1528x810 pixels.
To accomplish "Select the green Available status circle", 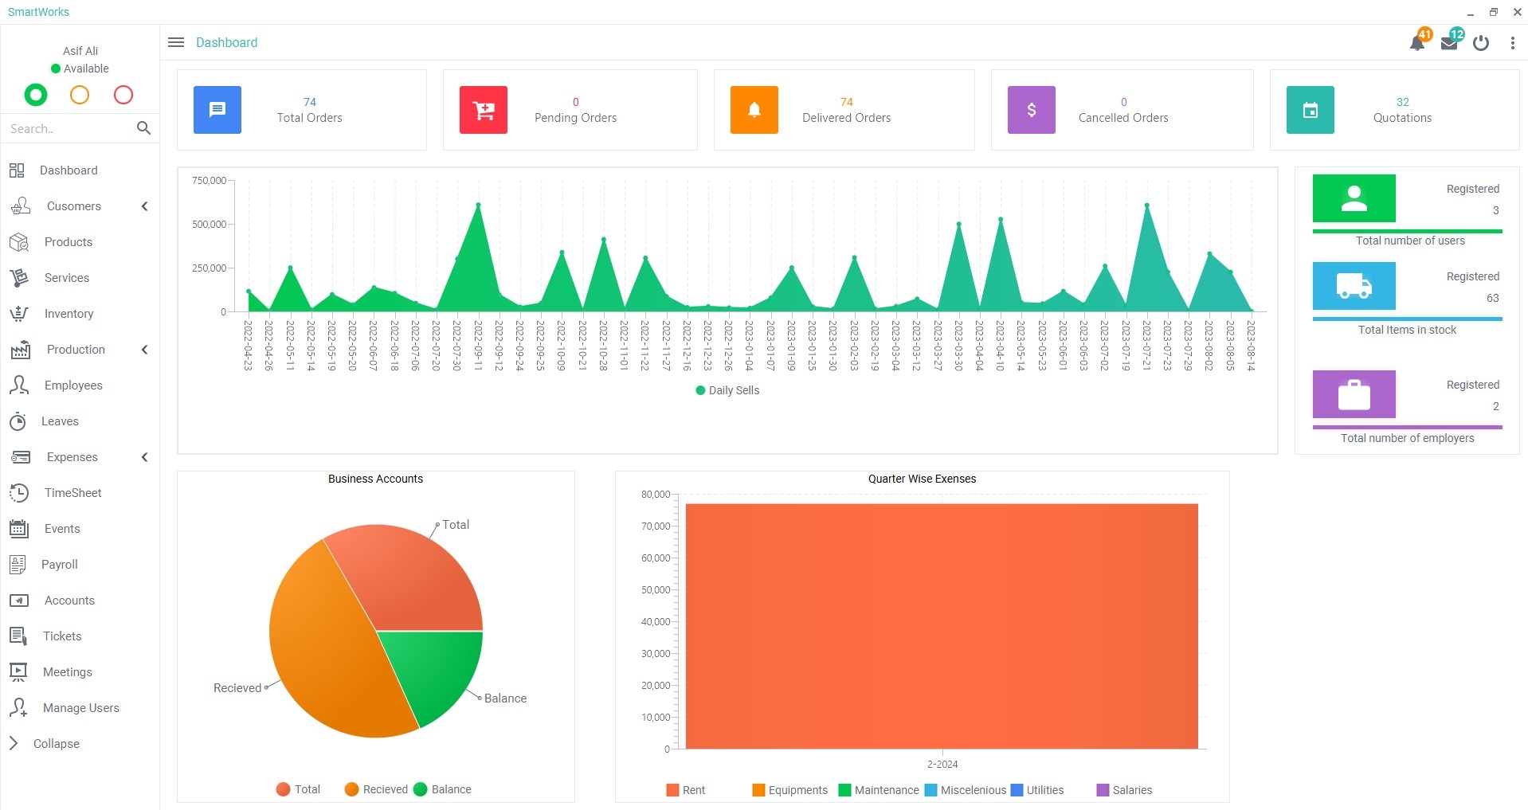I will pyautogui.click(x=36, y=95).
